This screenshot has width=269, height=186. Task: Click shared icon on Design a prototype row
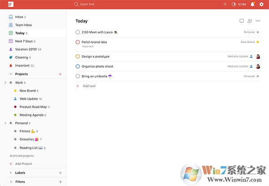click(251, 57)
